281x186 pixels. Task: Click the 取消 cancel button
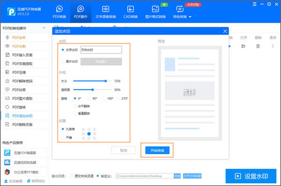coord(124,150)
